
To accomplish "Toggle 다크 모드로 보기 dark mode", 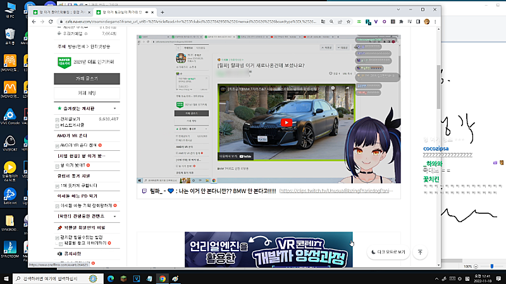I will point(388,252).
